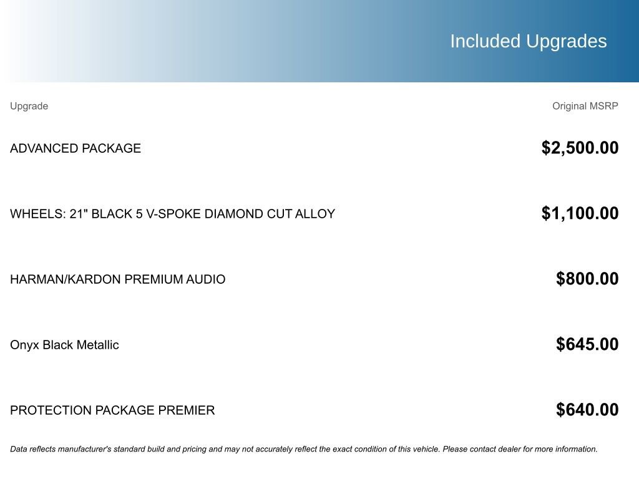Select HARMAN/KARDON PREMIUM AUDIO upgrade label
The image size is (639, 479).
click(117, 279)
